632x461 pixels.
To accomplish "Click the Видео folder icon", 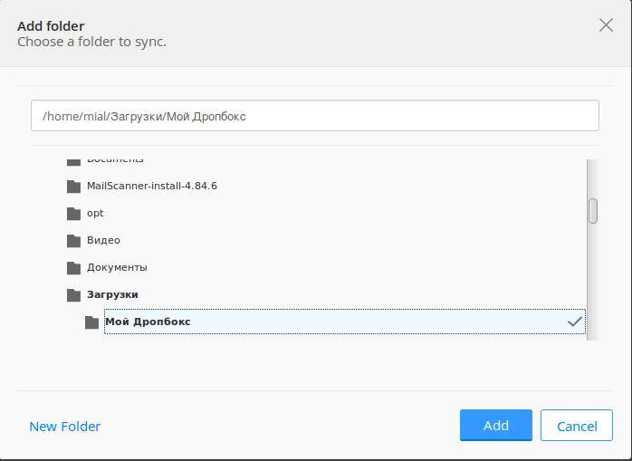I will click(73, 241).
